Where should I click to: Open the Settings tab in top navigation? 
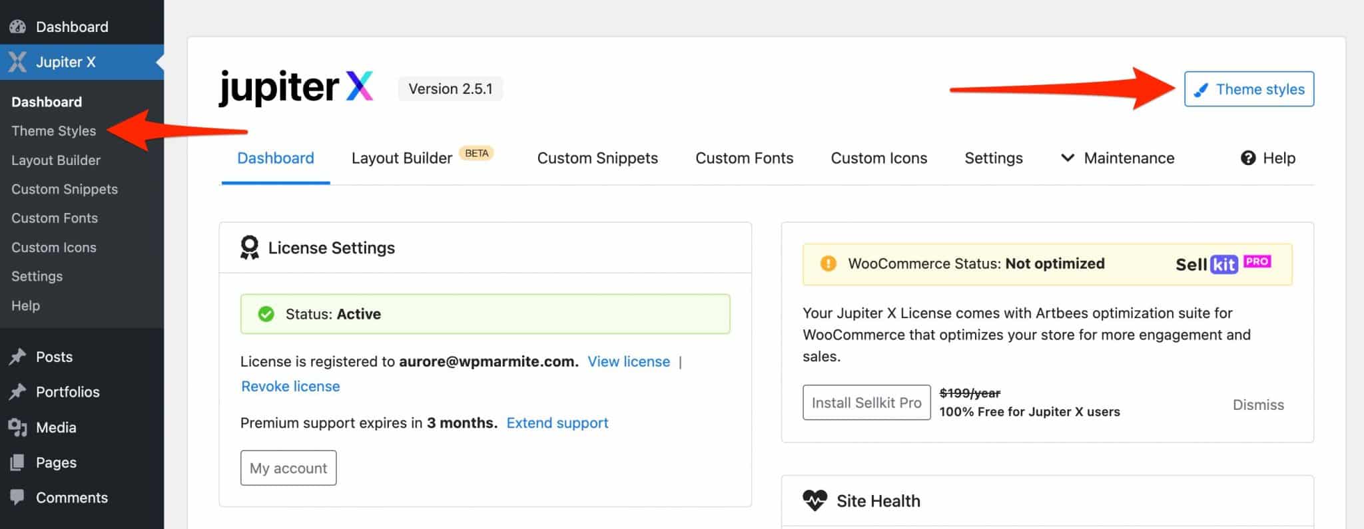[993, 158]
